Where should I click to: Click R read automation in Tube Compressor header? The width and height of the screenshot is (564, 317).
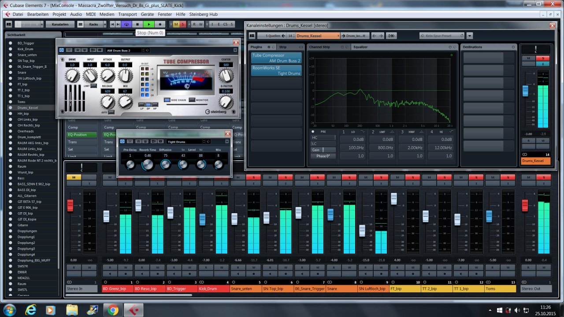(77, 50)
